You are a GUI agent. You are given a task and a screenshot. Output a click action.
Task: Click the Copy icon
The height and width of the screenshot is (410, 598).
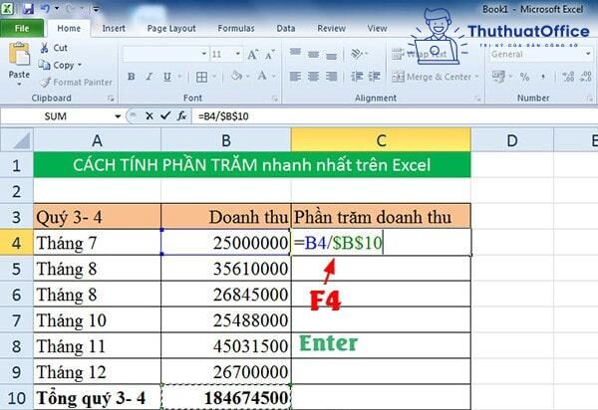point(44,65)
